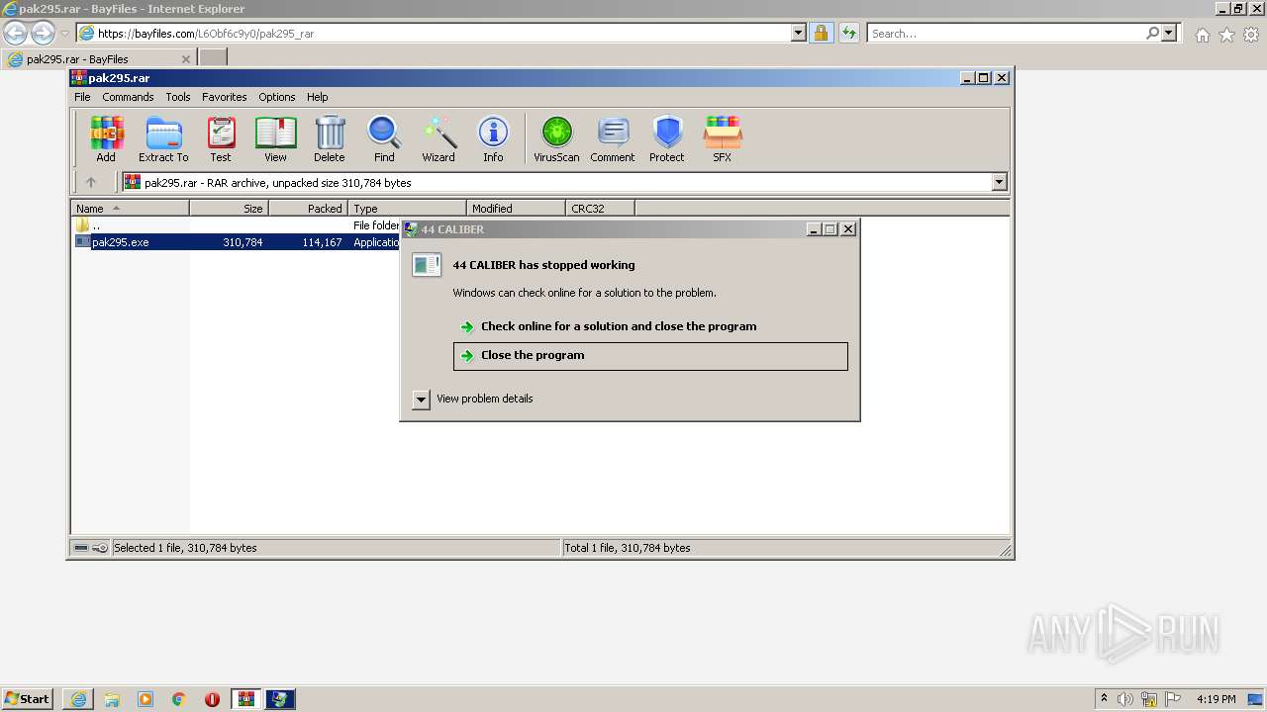This screenshot has width=1267, height=712.
Task: Click the Internet Explorer back button
Action: [15, 33]
